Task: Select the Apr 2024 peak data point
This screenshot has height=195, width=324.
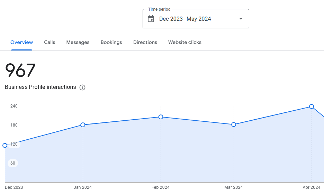Action: click(312, 106)
